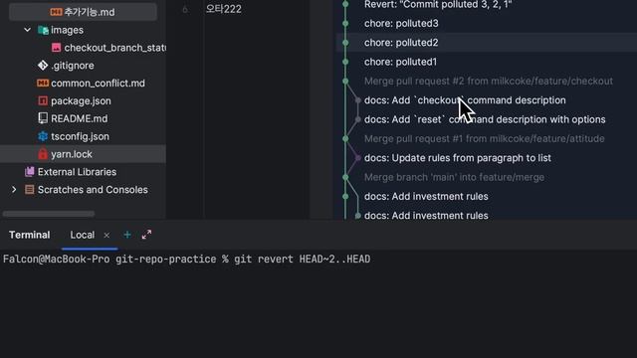Expand the terminal panel to full size
637x358 pixels.
coord(146,235)
